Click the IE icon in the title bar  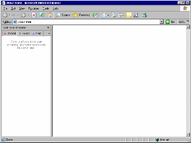pos(3,3)
